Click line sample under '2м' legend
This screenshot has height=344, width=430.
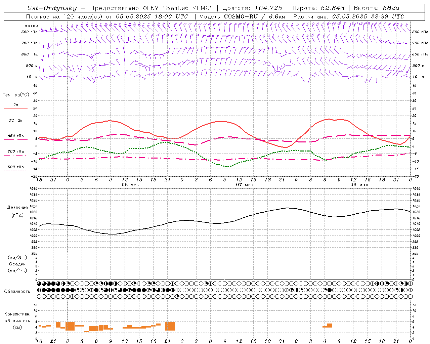coord(15,109)
